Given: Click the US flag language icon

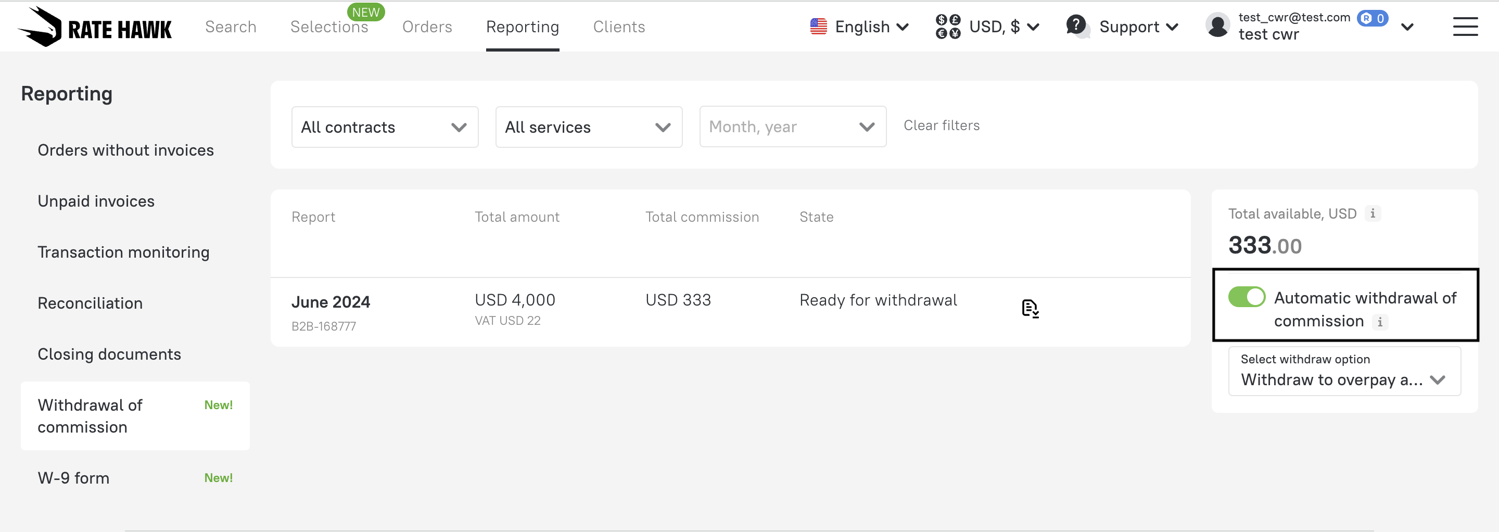Looking at the screenshot, I should (818, 27).
